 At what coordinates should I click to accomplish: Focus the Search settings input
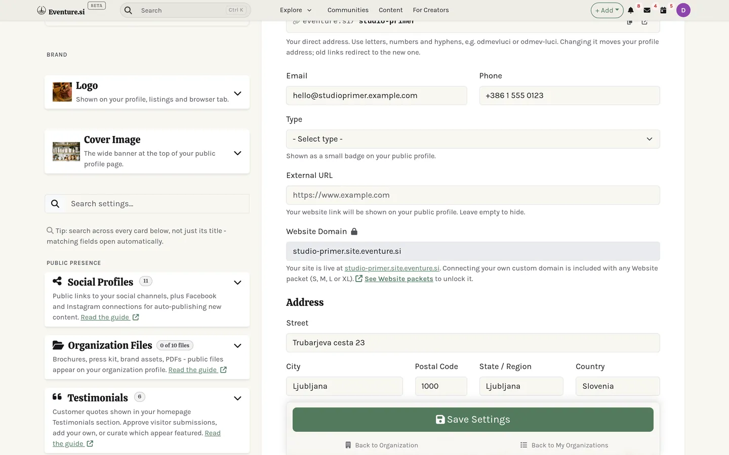[x=157, y=204]
